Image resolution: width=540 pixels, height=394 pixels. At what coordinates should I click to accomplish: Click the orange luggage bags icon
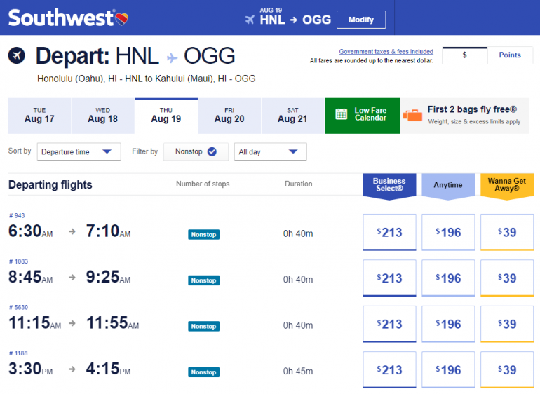[414, 115]
